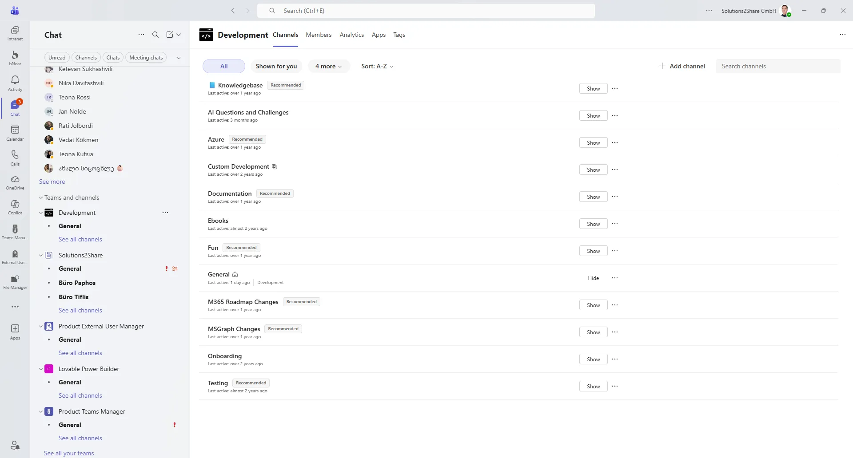Collapse the Development team tree
This screenshot has width=853, height=458.
click(x=41, y=213)
